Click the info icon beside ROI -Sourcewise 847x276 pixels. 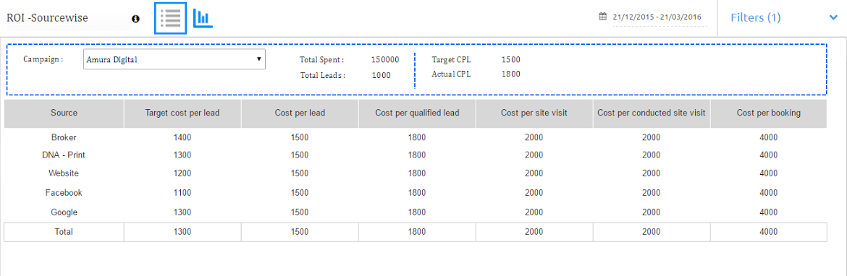135,18
